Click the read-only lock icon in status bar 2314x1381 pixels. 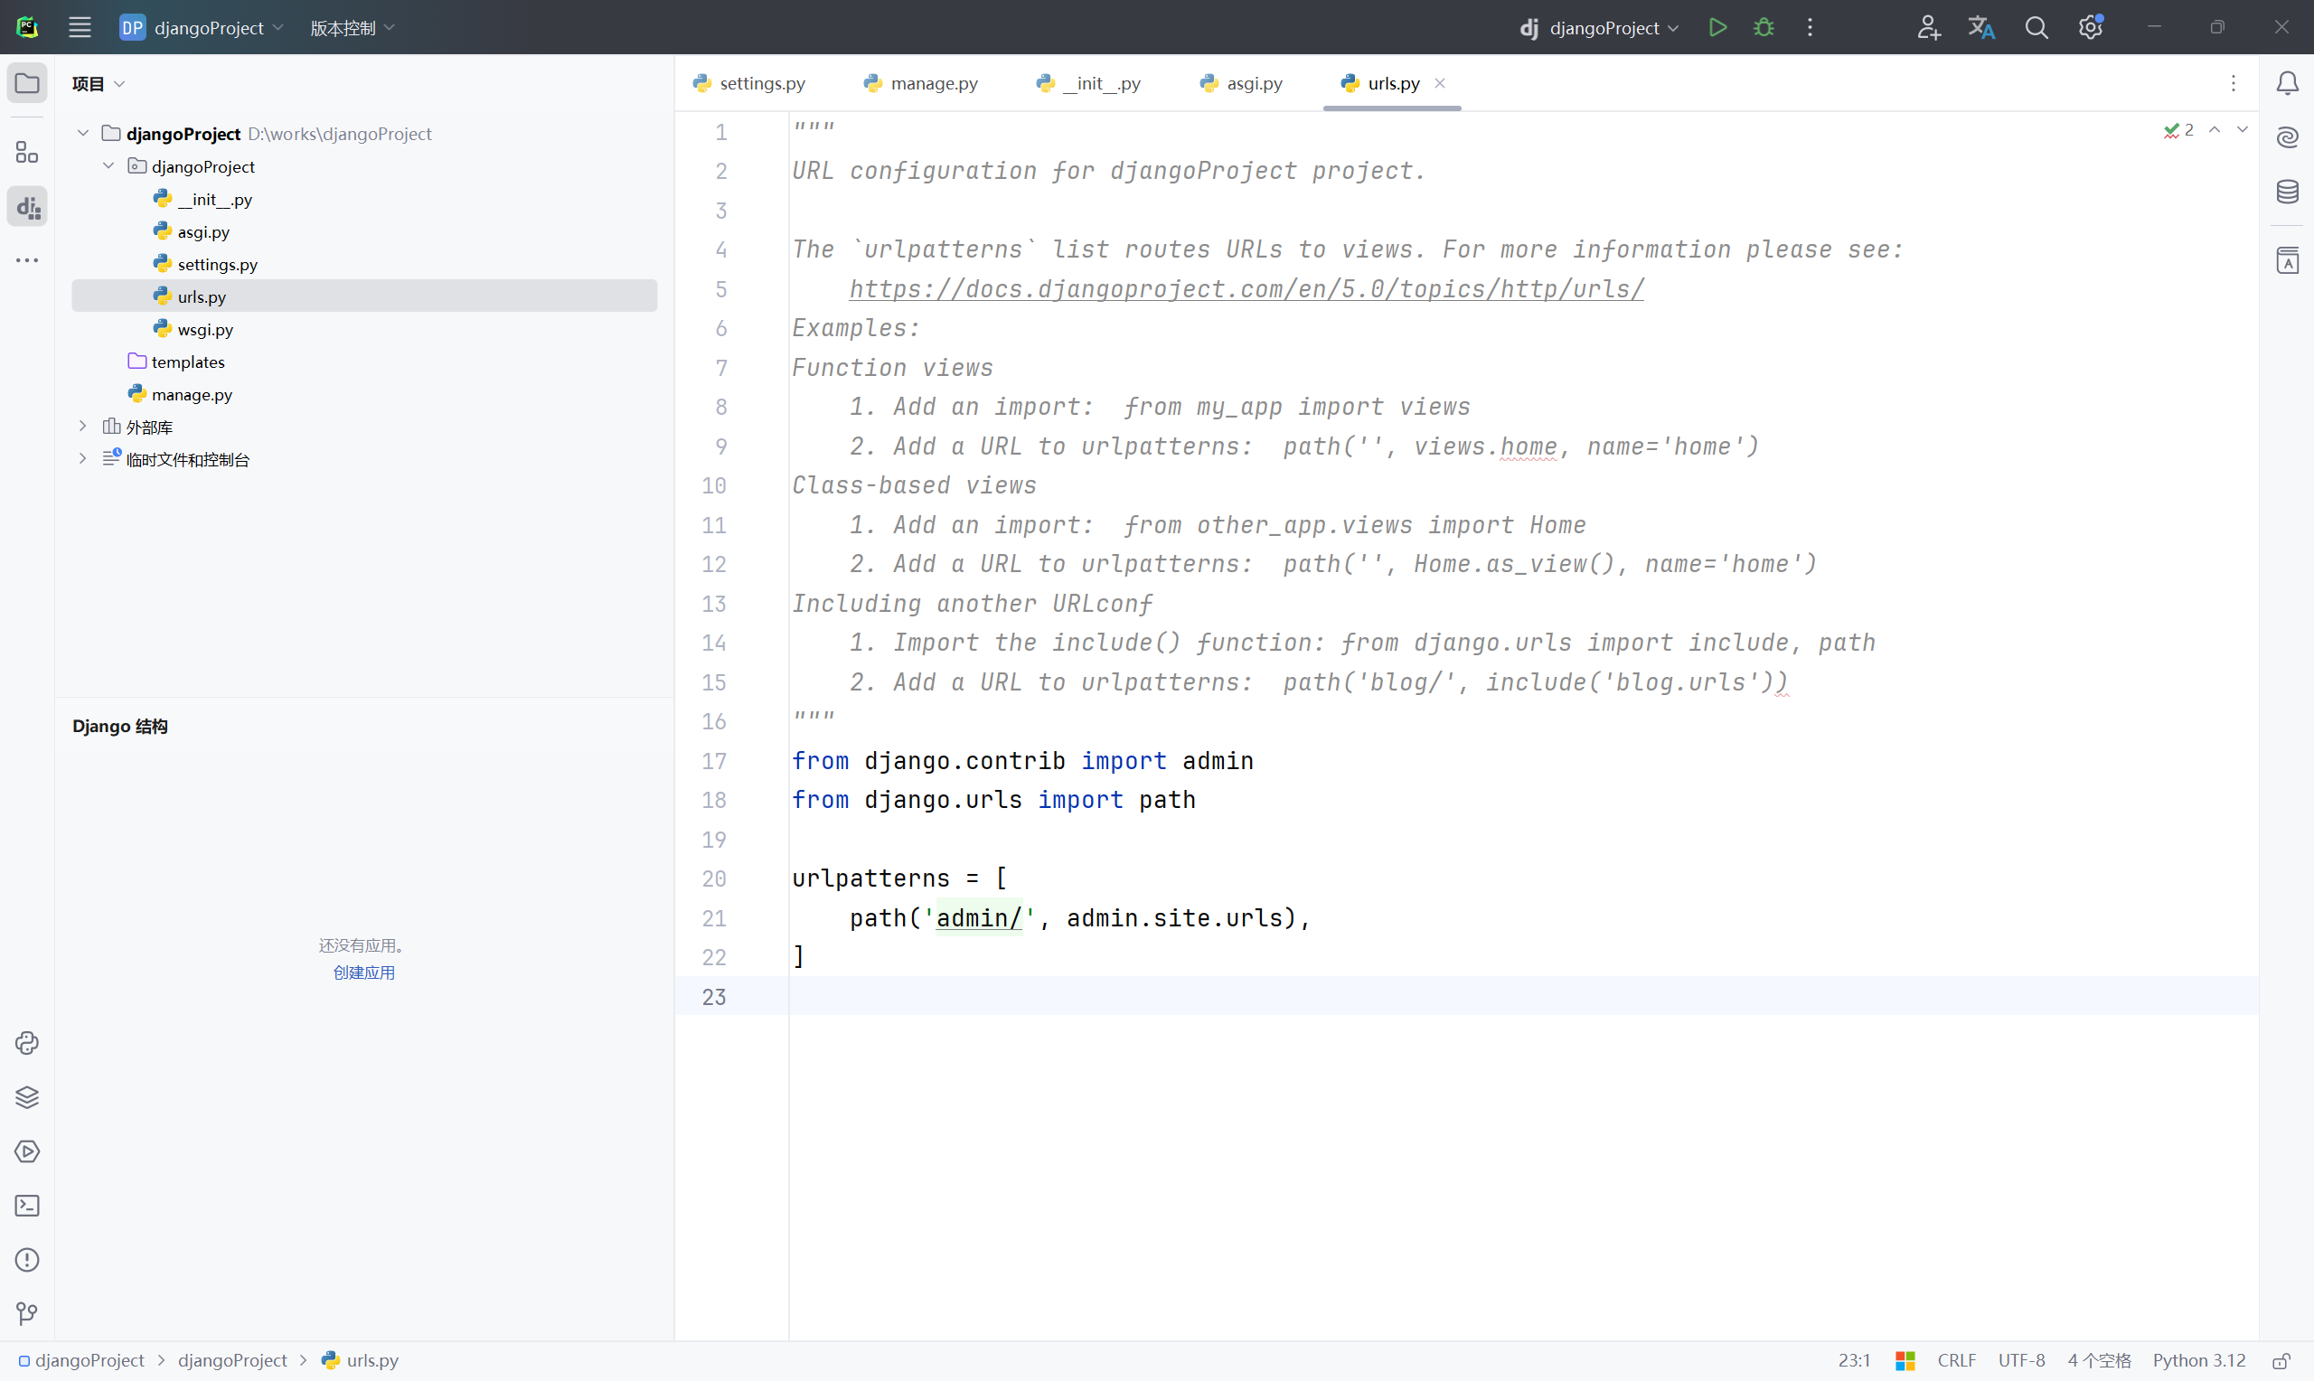[x=2281, y=1361]
